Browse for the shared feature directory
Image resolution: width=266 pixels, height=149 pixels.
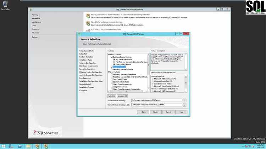184,101
